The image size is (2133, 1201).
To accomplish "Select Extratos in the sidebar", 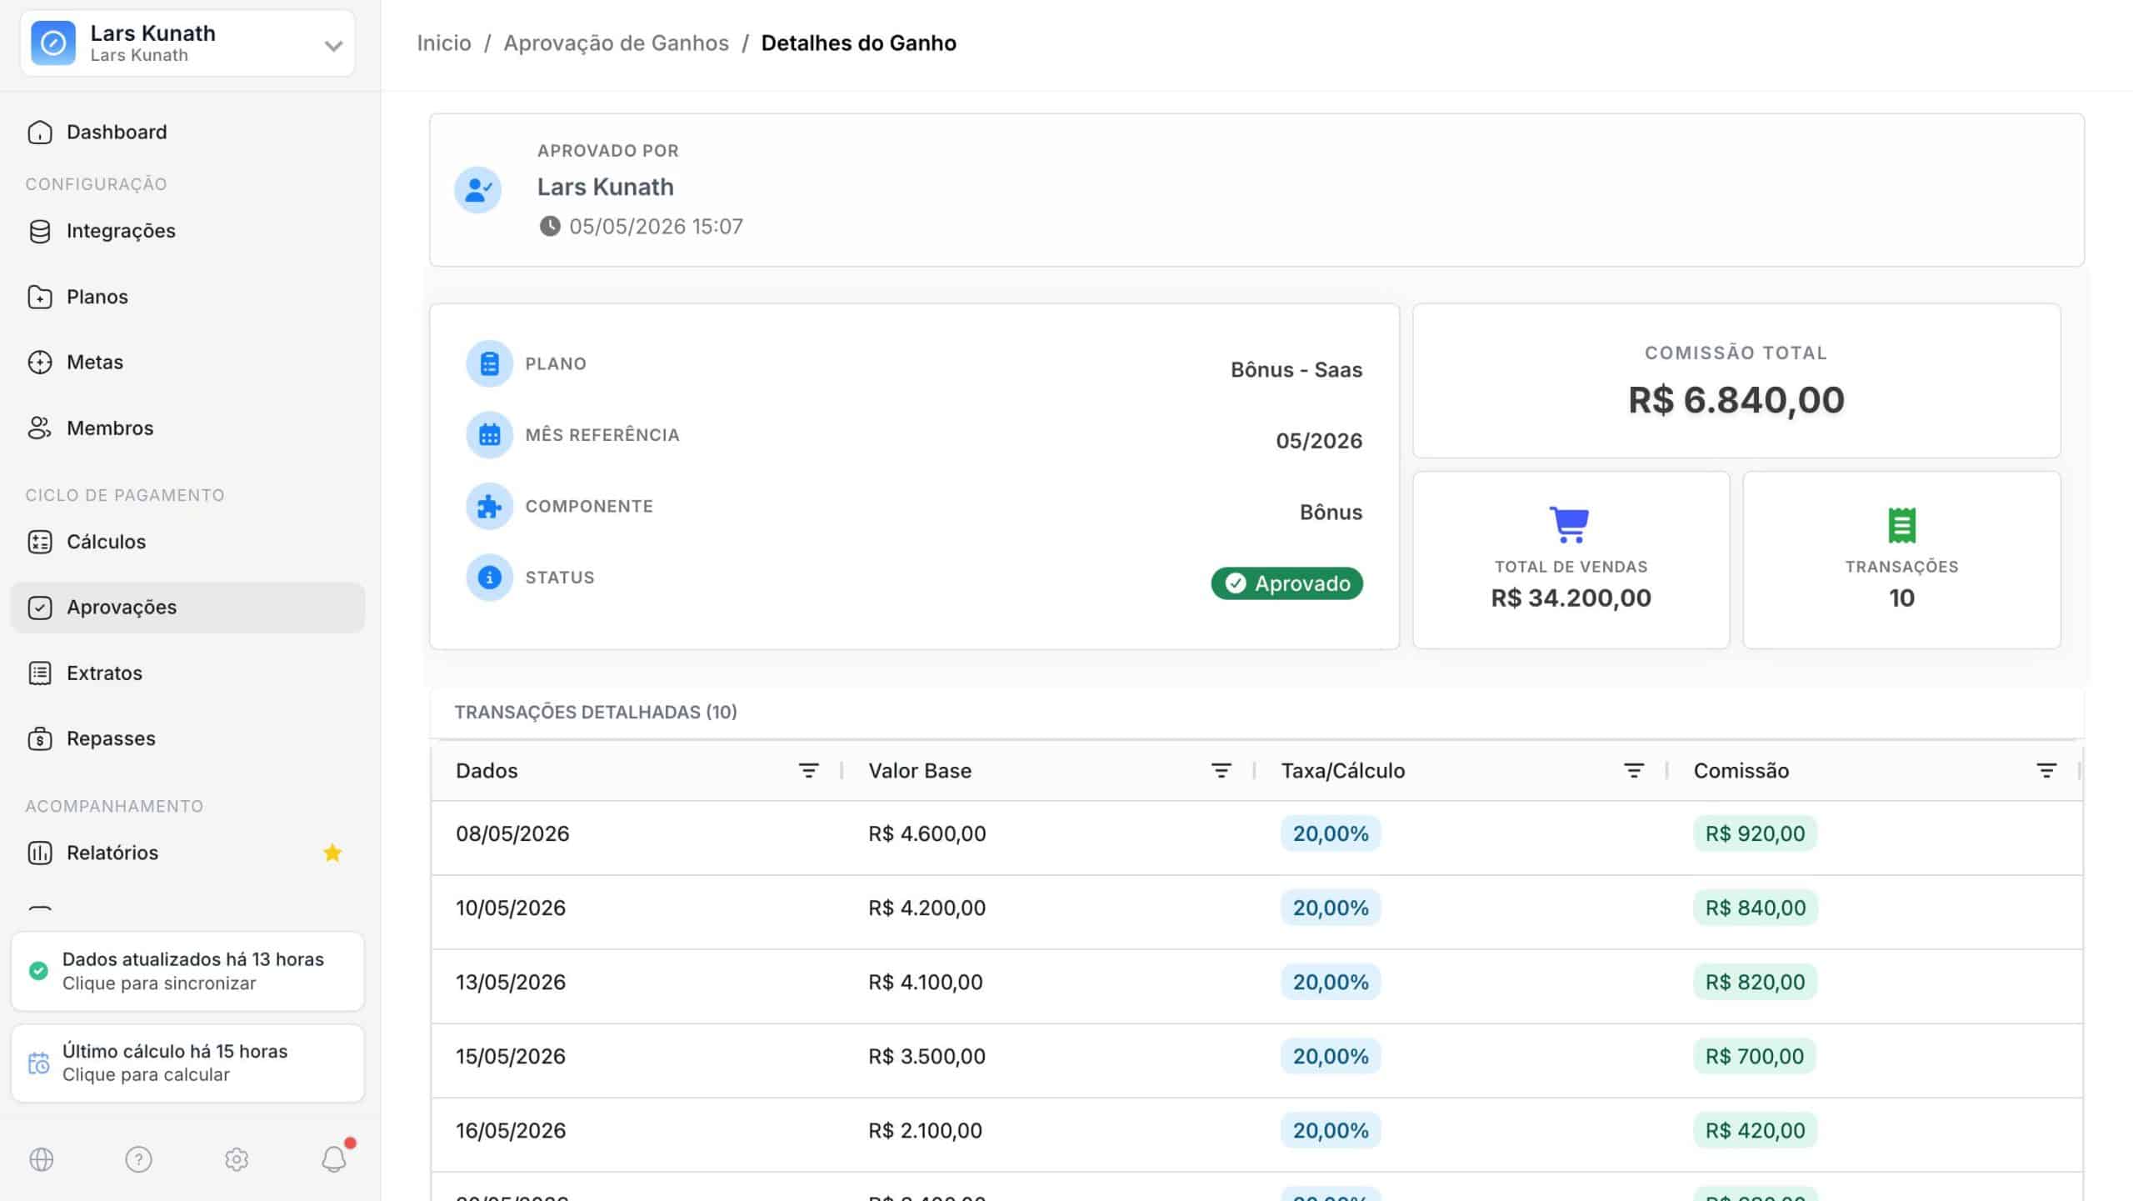I will click(187, 673).
